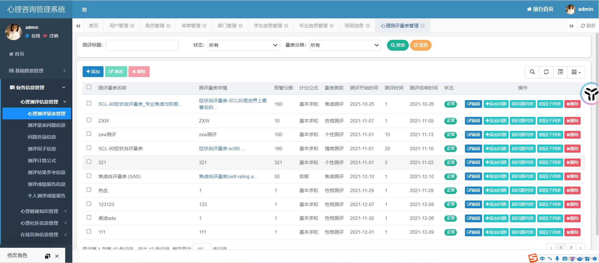Expand the 基础数据管理 sidebar menu
The image size is (599, 263).
pos(37,71)
